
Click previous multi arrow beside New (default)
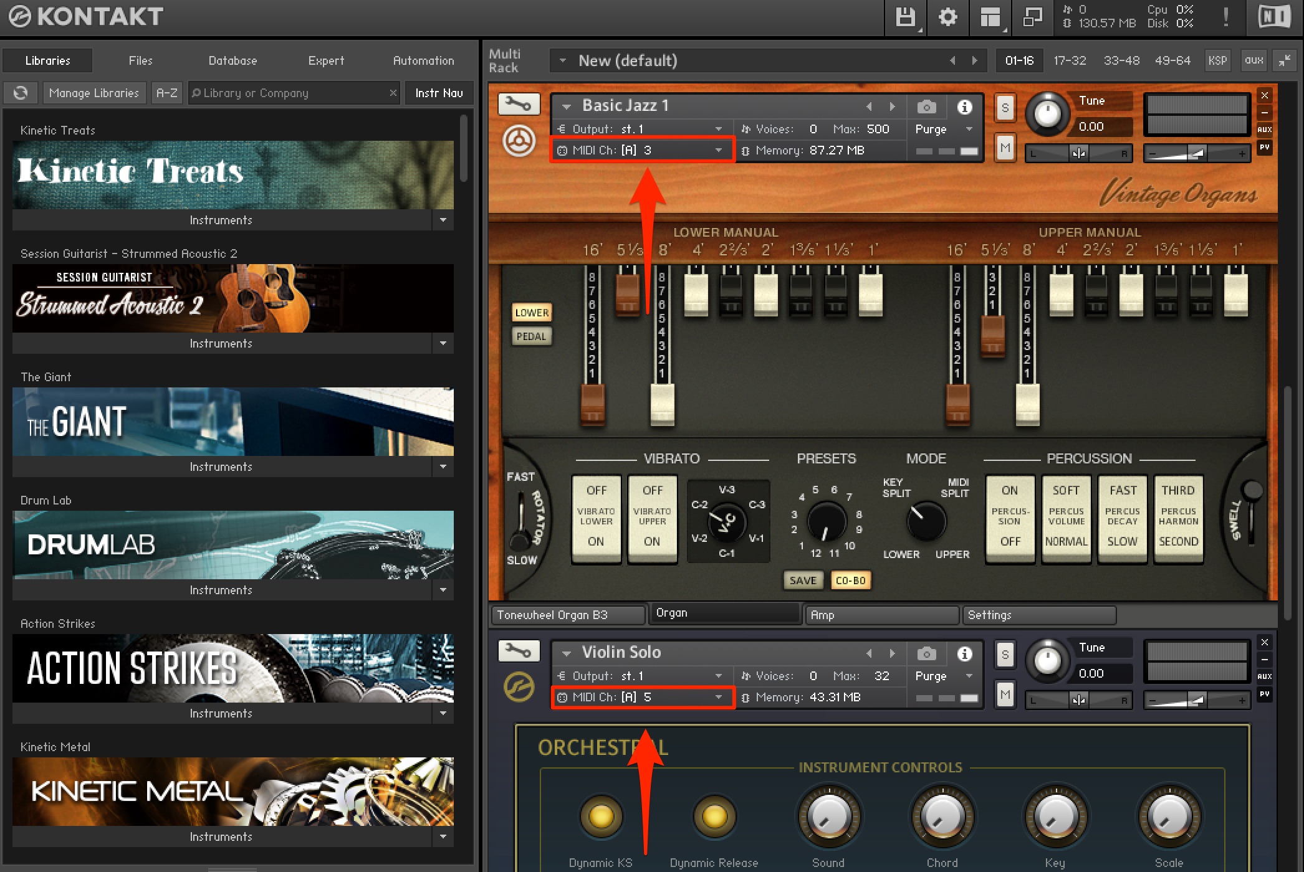[x=952, y=60]
